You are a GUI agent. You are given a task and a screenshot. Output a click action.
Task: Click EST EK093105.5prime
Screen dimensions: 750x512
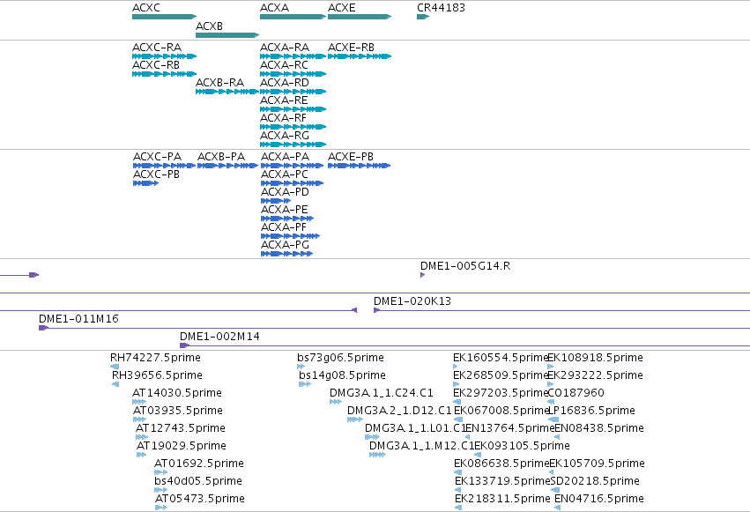tap(478, 456)
